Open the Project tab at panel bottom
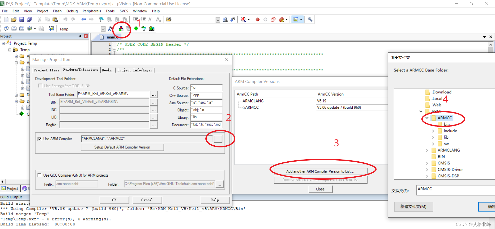This screenshot has width=495, height=229. (10, 188)
